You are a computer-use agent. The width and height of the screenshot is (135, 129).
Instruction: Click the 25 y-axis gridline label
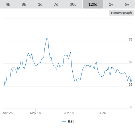click(x=130, y=84)
